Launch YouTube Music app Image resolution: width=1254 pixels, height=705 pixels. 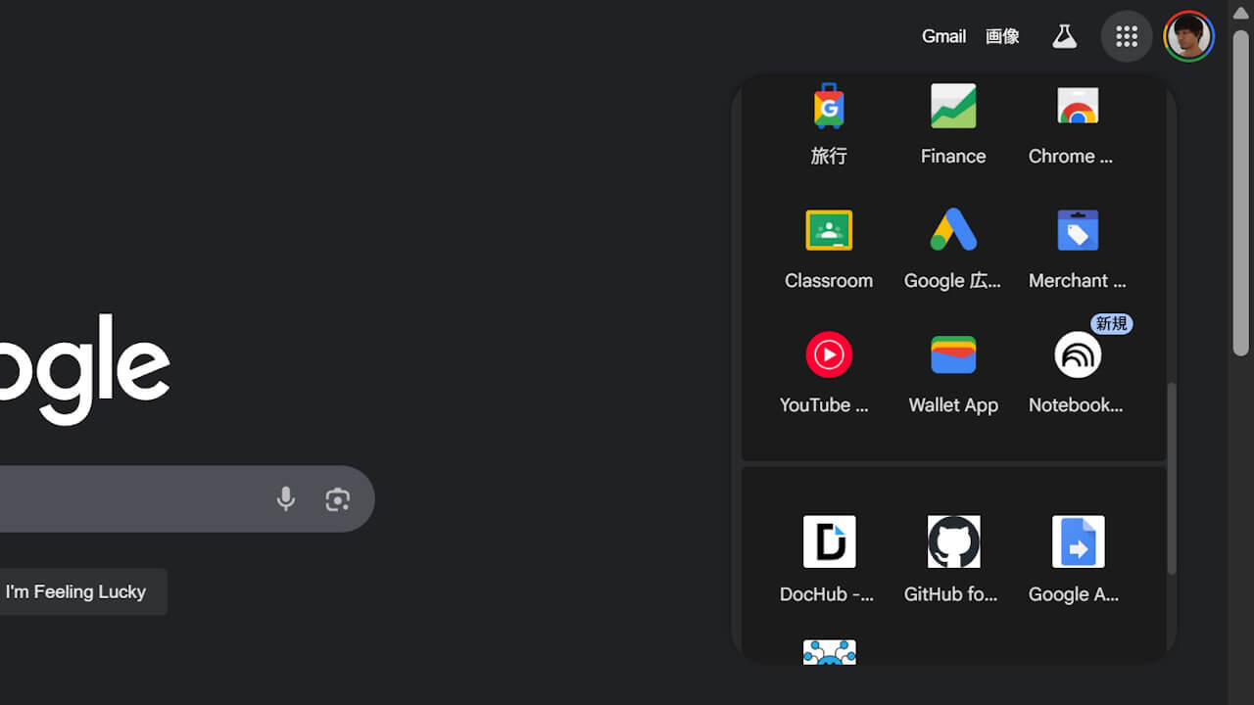[829, 354]
